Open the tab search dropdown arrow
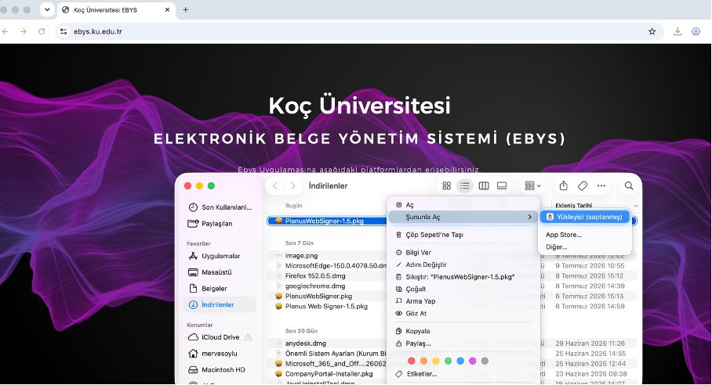The width and height of the screenshot is (712, 385). [x=47, y=9]
